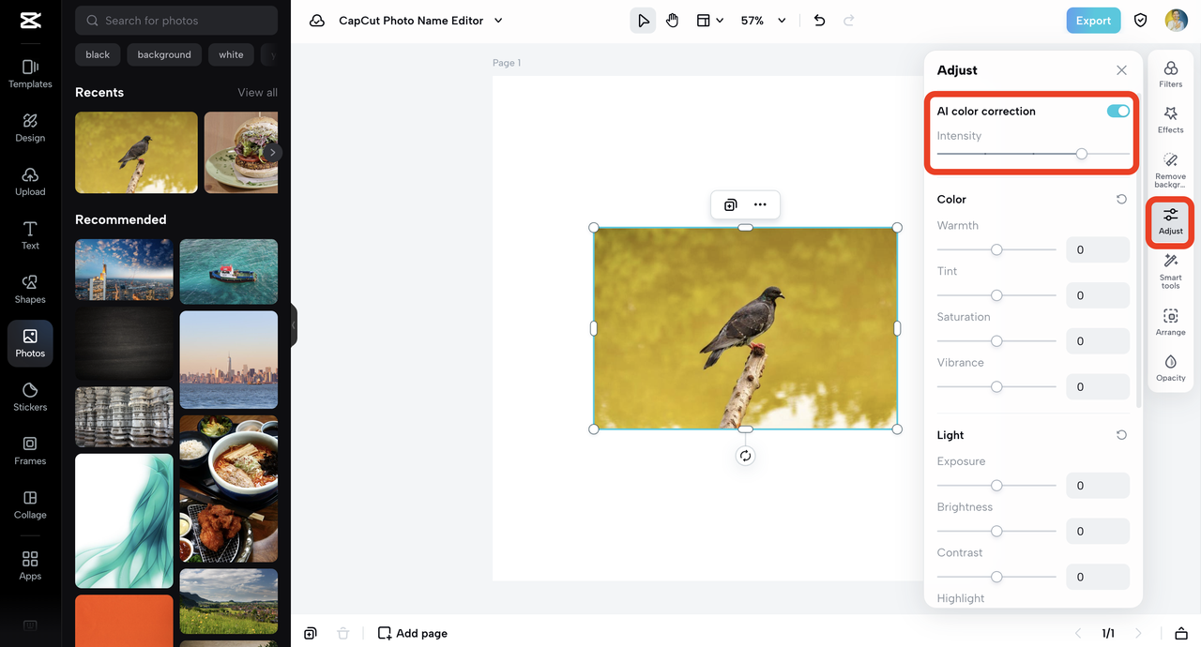Select the pointer selection tool
Viewport: 1201px width, 647px height.
coord(643,21)
